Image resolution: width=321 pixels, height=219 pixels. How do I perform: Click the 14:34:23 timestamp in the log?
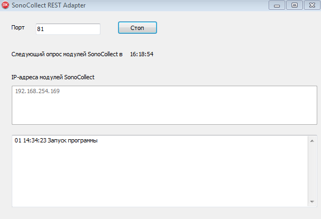click(34, 141)
